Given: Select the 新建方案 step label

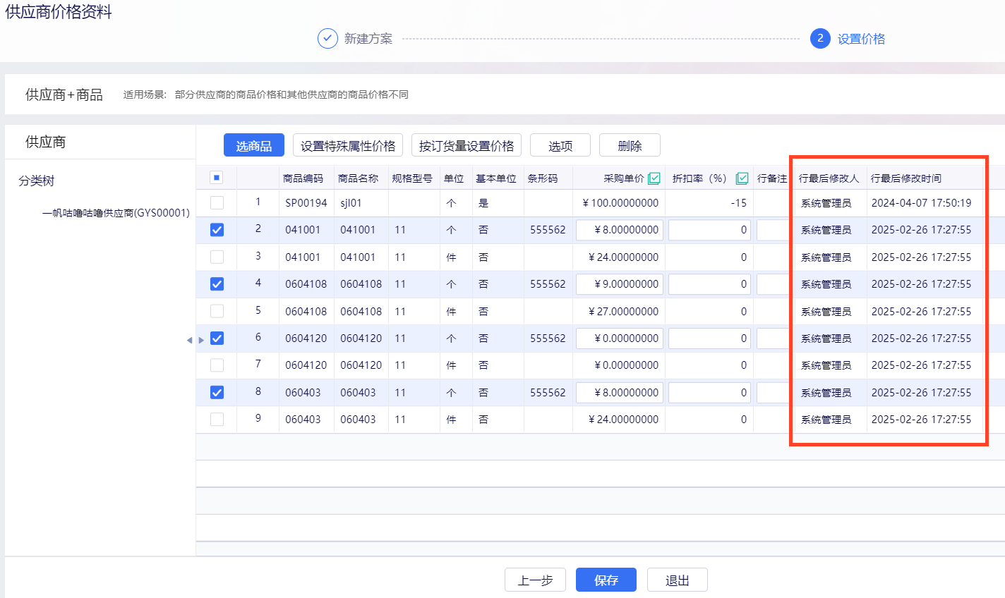Looking at the screenshot, I should click(x=368, y=39).
